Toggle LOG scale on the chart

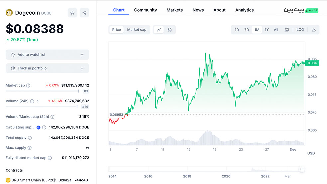coord(300,30)
